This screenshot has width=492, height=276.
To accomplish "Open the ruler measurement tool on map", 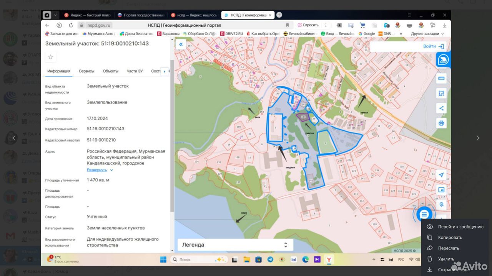I will click(441, 79).
